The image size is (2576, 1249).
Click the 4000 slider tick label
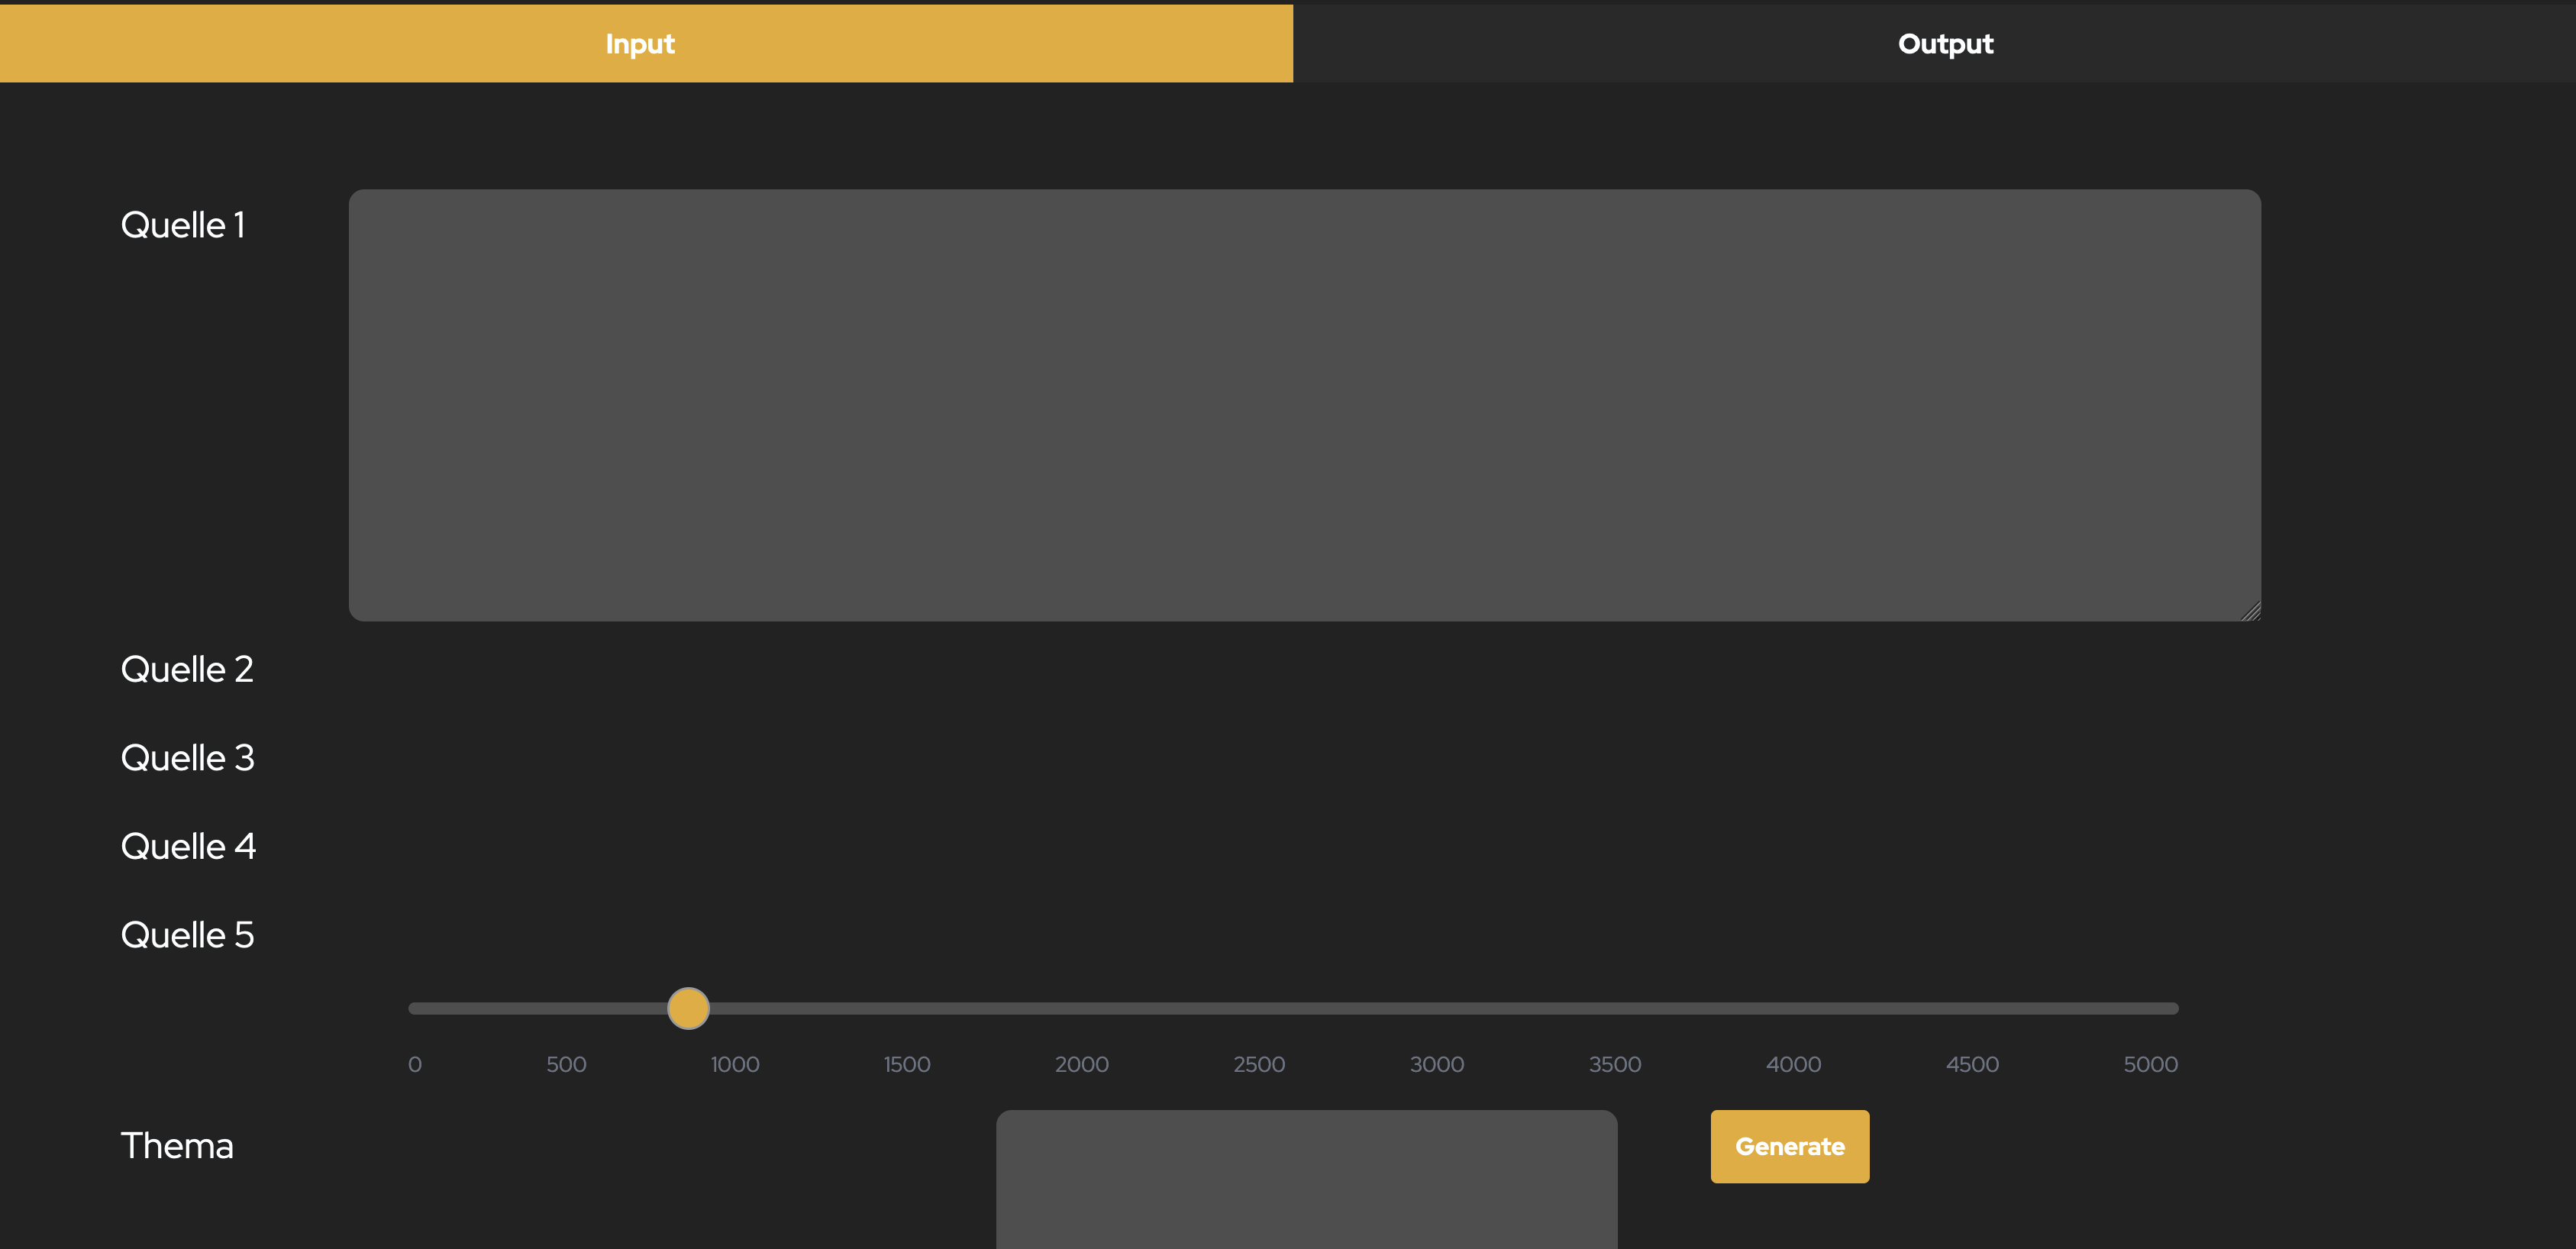(1794, 1064)
